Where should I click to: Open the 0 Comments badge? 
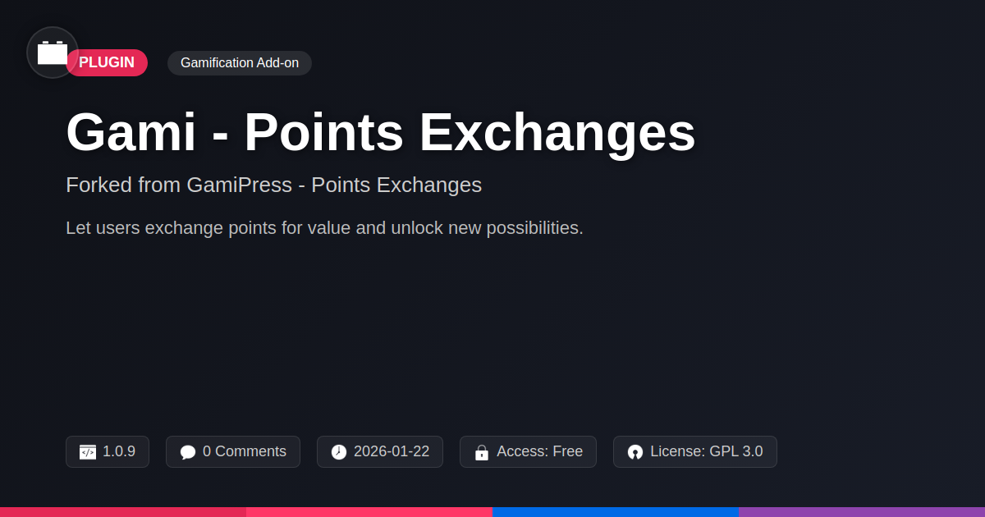(x=244, y=451)
